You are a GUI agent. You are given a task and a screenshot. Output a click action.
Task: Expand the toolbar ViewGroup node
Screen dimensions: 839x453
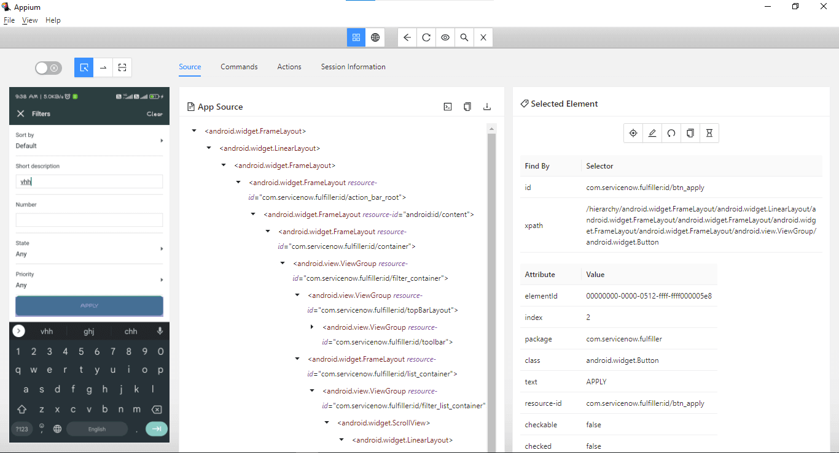(312, 327)
